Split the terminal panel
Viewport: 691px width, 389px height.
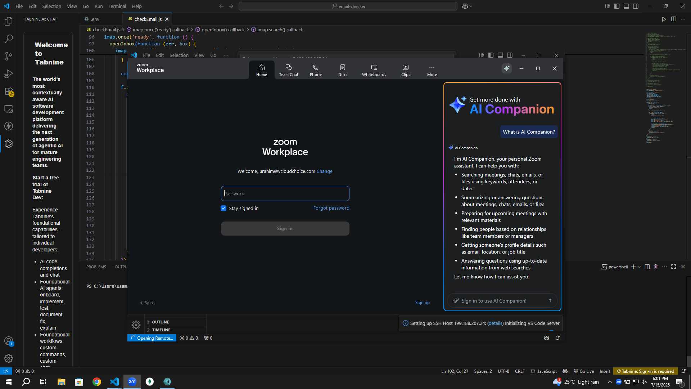click(x=647, y=267)
